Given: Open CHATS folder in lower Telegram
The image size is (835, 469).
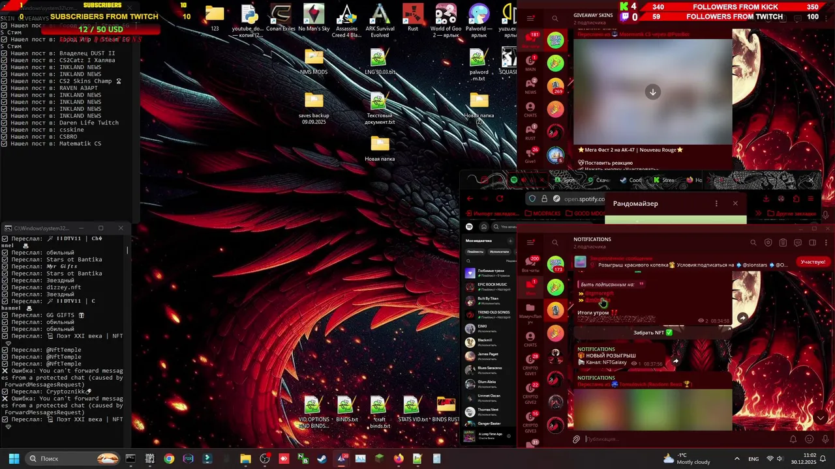Looking at the screenshot, I should (x=530, y=339).
